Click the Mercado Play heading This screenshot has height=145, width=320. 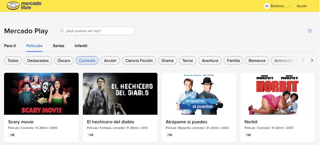point(26,31)
